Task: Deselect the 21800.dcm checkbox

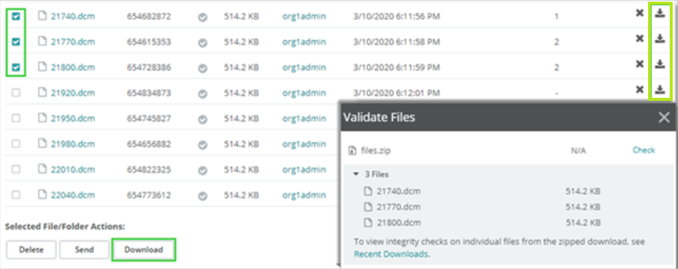Action: pos(16,67)
